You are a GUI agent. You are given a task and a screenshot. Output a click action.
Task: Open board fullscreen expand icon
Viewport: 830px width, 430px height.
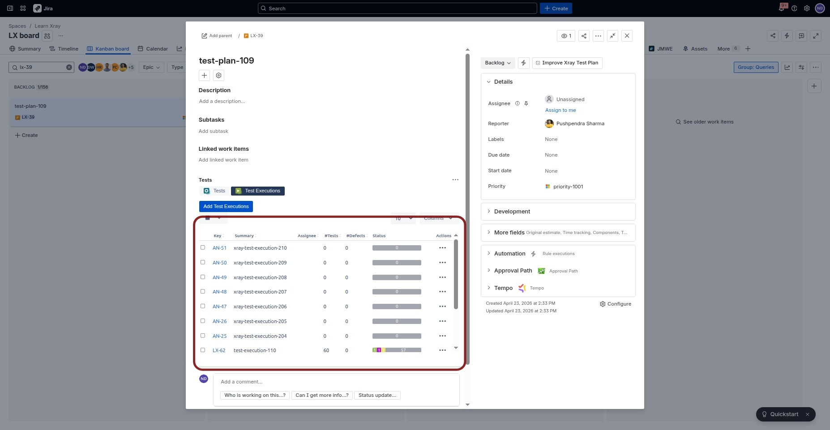[x=816, y=36]
